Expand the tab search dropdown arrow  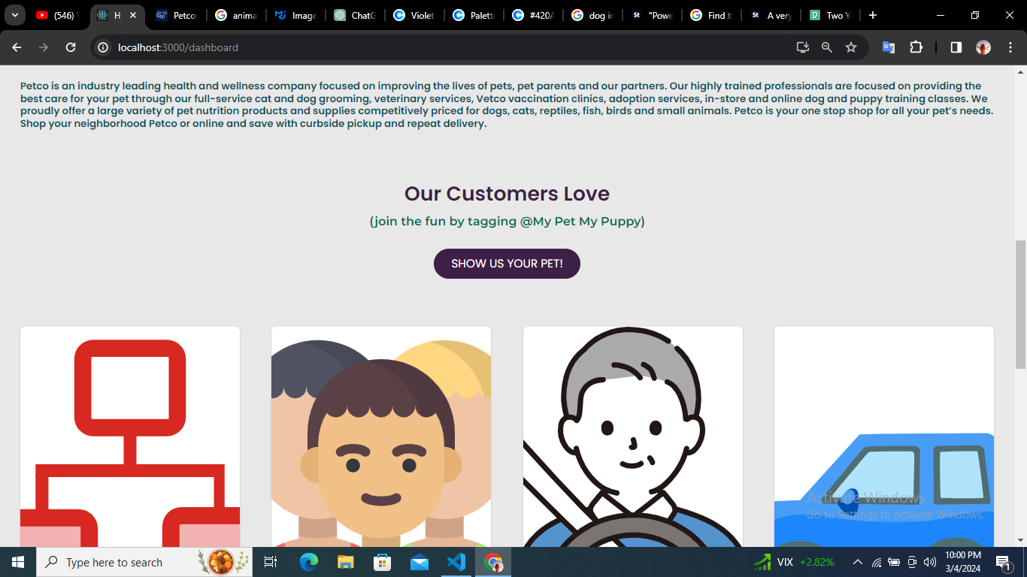point(14,15)
